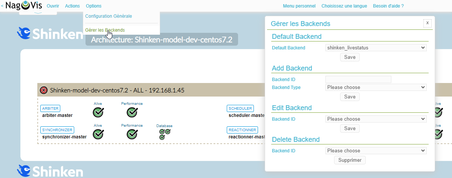This screenshot has width=452, height=178.
Task: Open Default Backend dropdown shinken_livestatus
Action: tap(376, 48)
